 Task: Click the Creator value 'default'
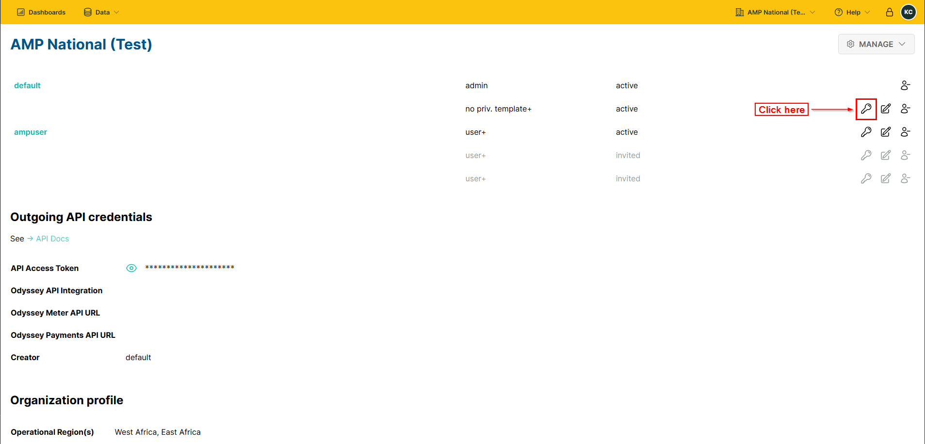[x=138, y=357]
